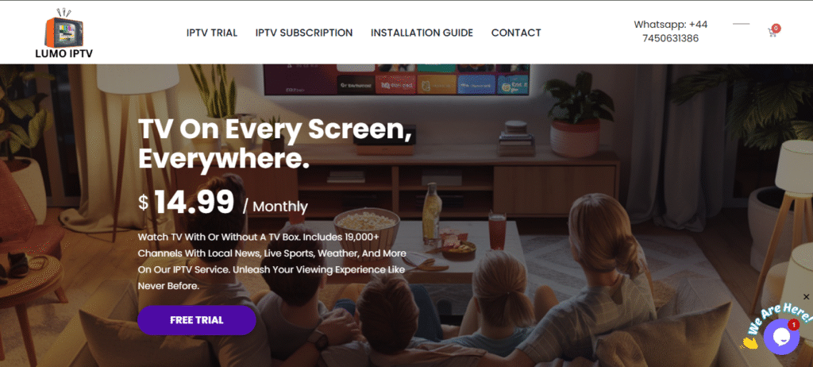The image size is (813, 367).
Task: Click the orange retro TV logo image
Action: [64, 28]
